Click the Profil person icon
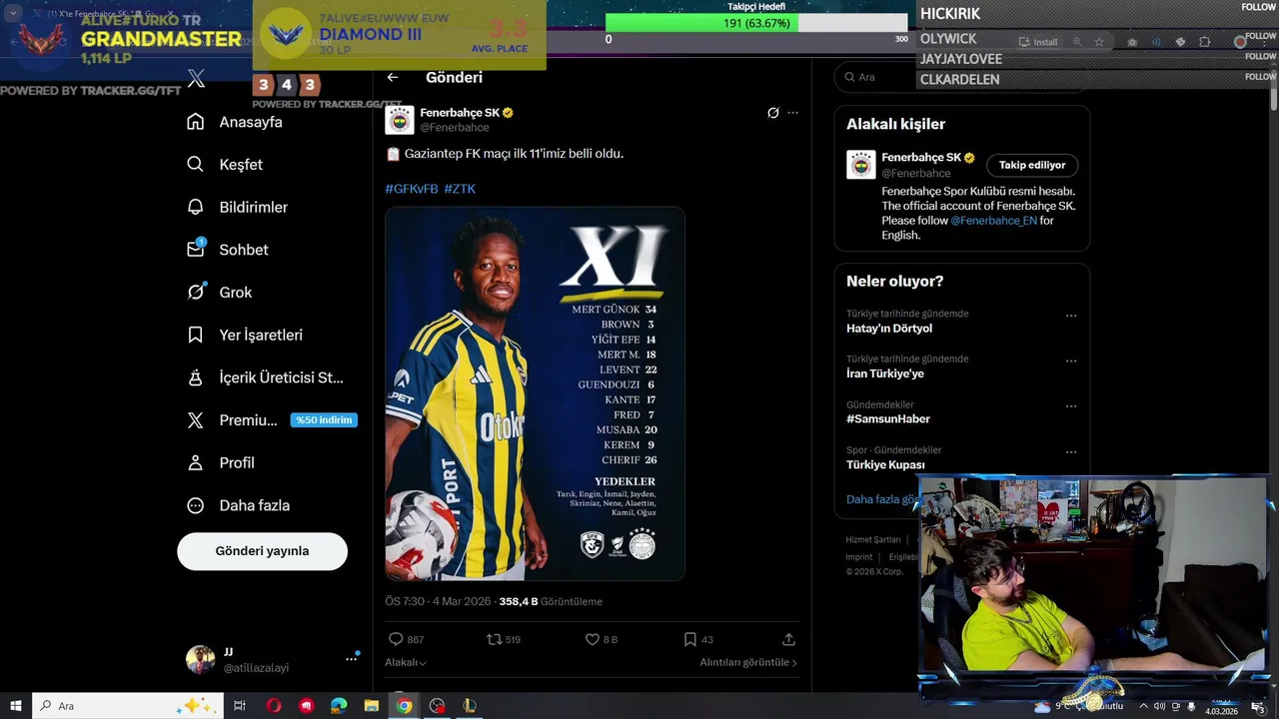 tap(196, 462)
